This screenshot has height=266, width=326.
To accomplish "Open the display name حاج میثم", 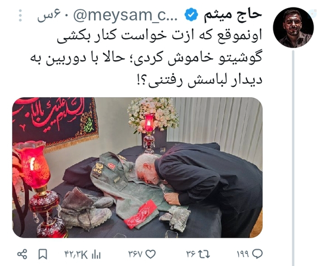I will (233, 15).
